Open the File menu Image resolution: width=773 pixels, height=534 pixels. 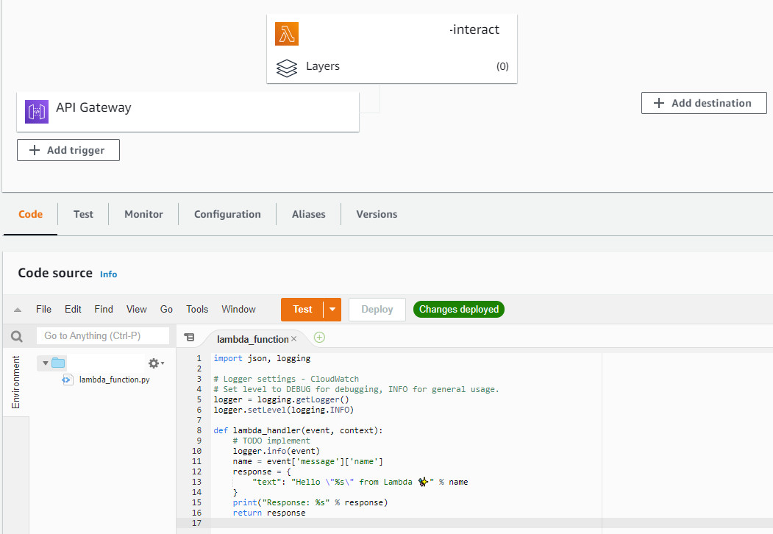(43, 309)
